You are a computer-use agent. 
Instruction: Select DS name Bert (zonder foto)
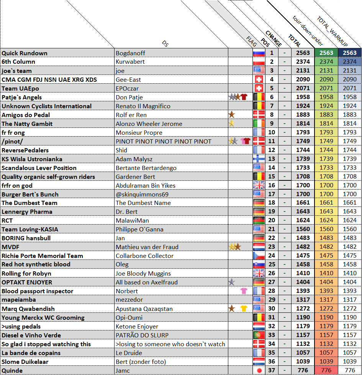(141, 362)
